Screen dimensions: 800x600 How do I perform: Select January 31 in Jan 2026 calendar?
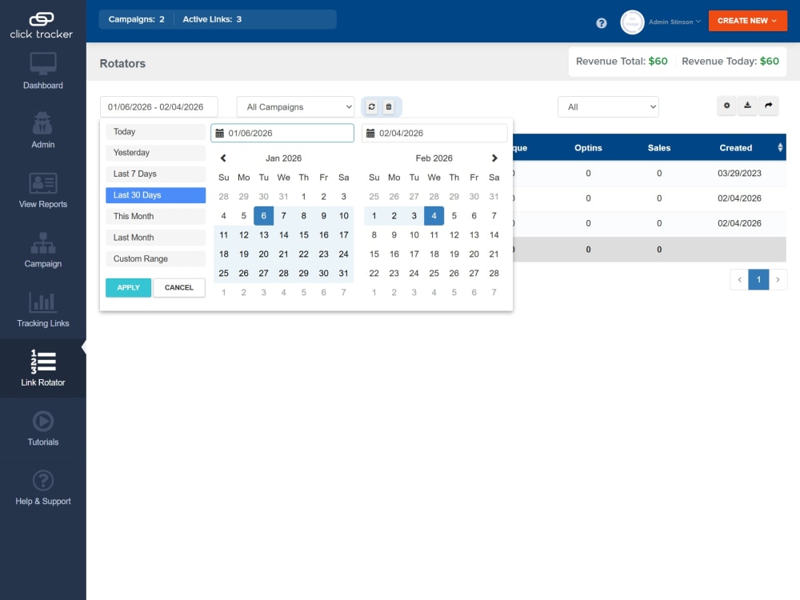point(343,274)
